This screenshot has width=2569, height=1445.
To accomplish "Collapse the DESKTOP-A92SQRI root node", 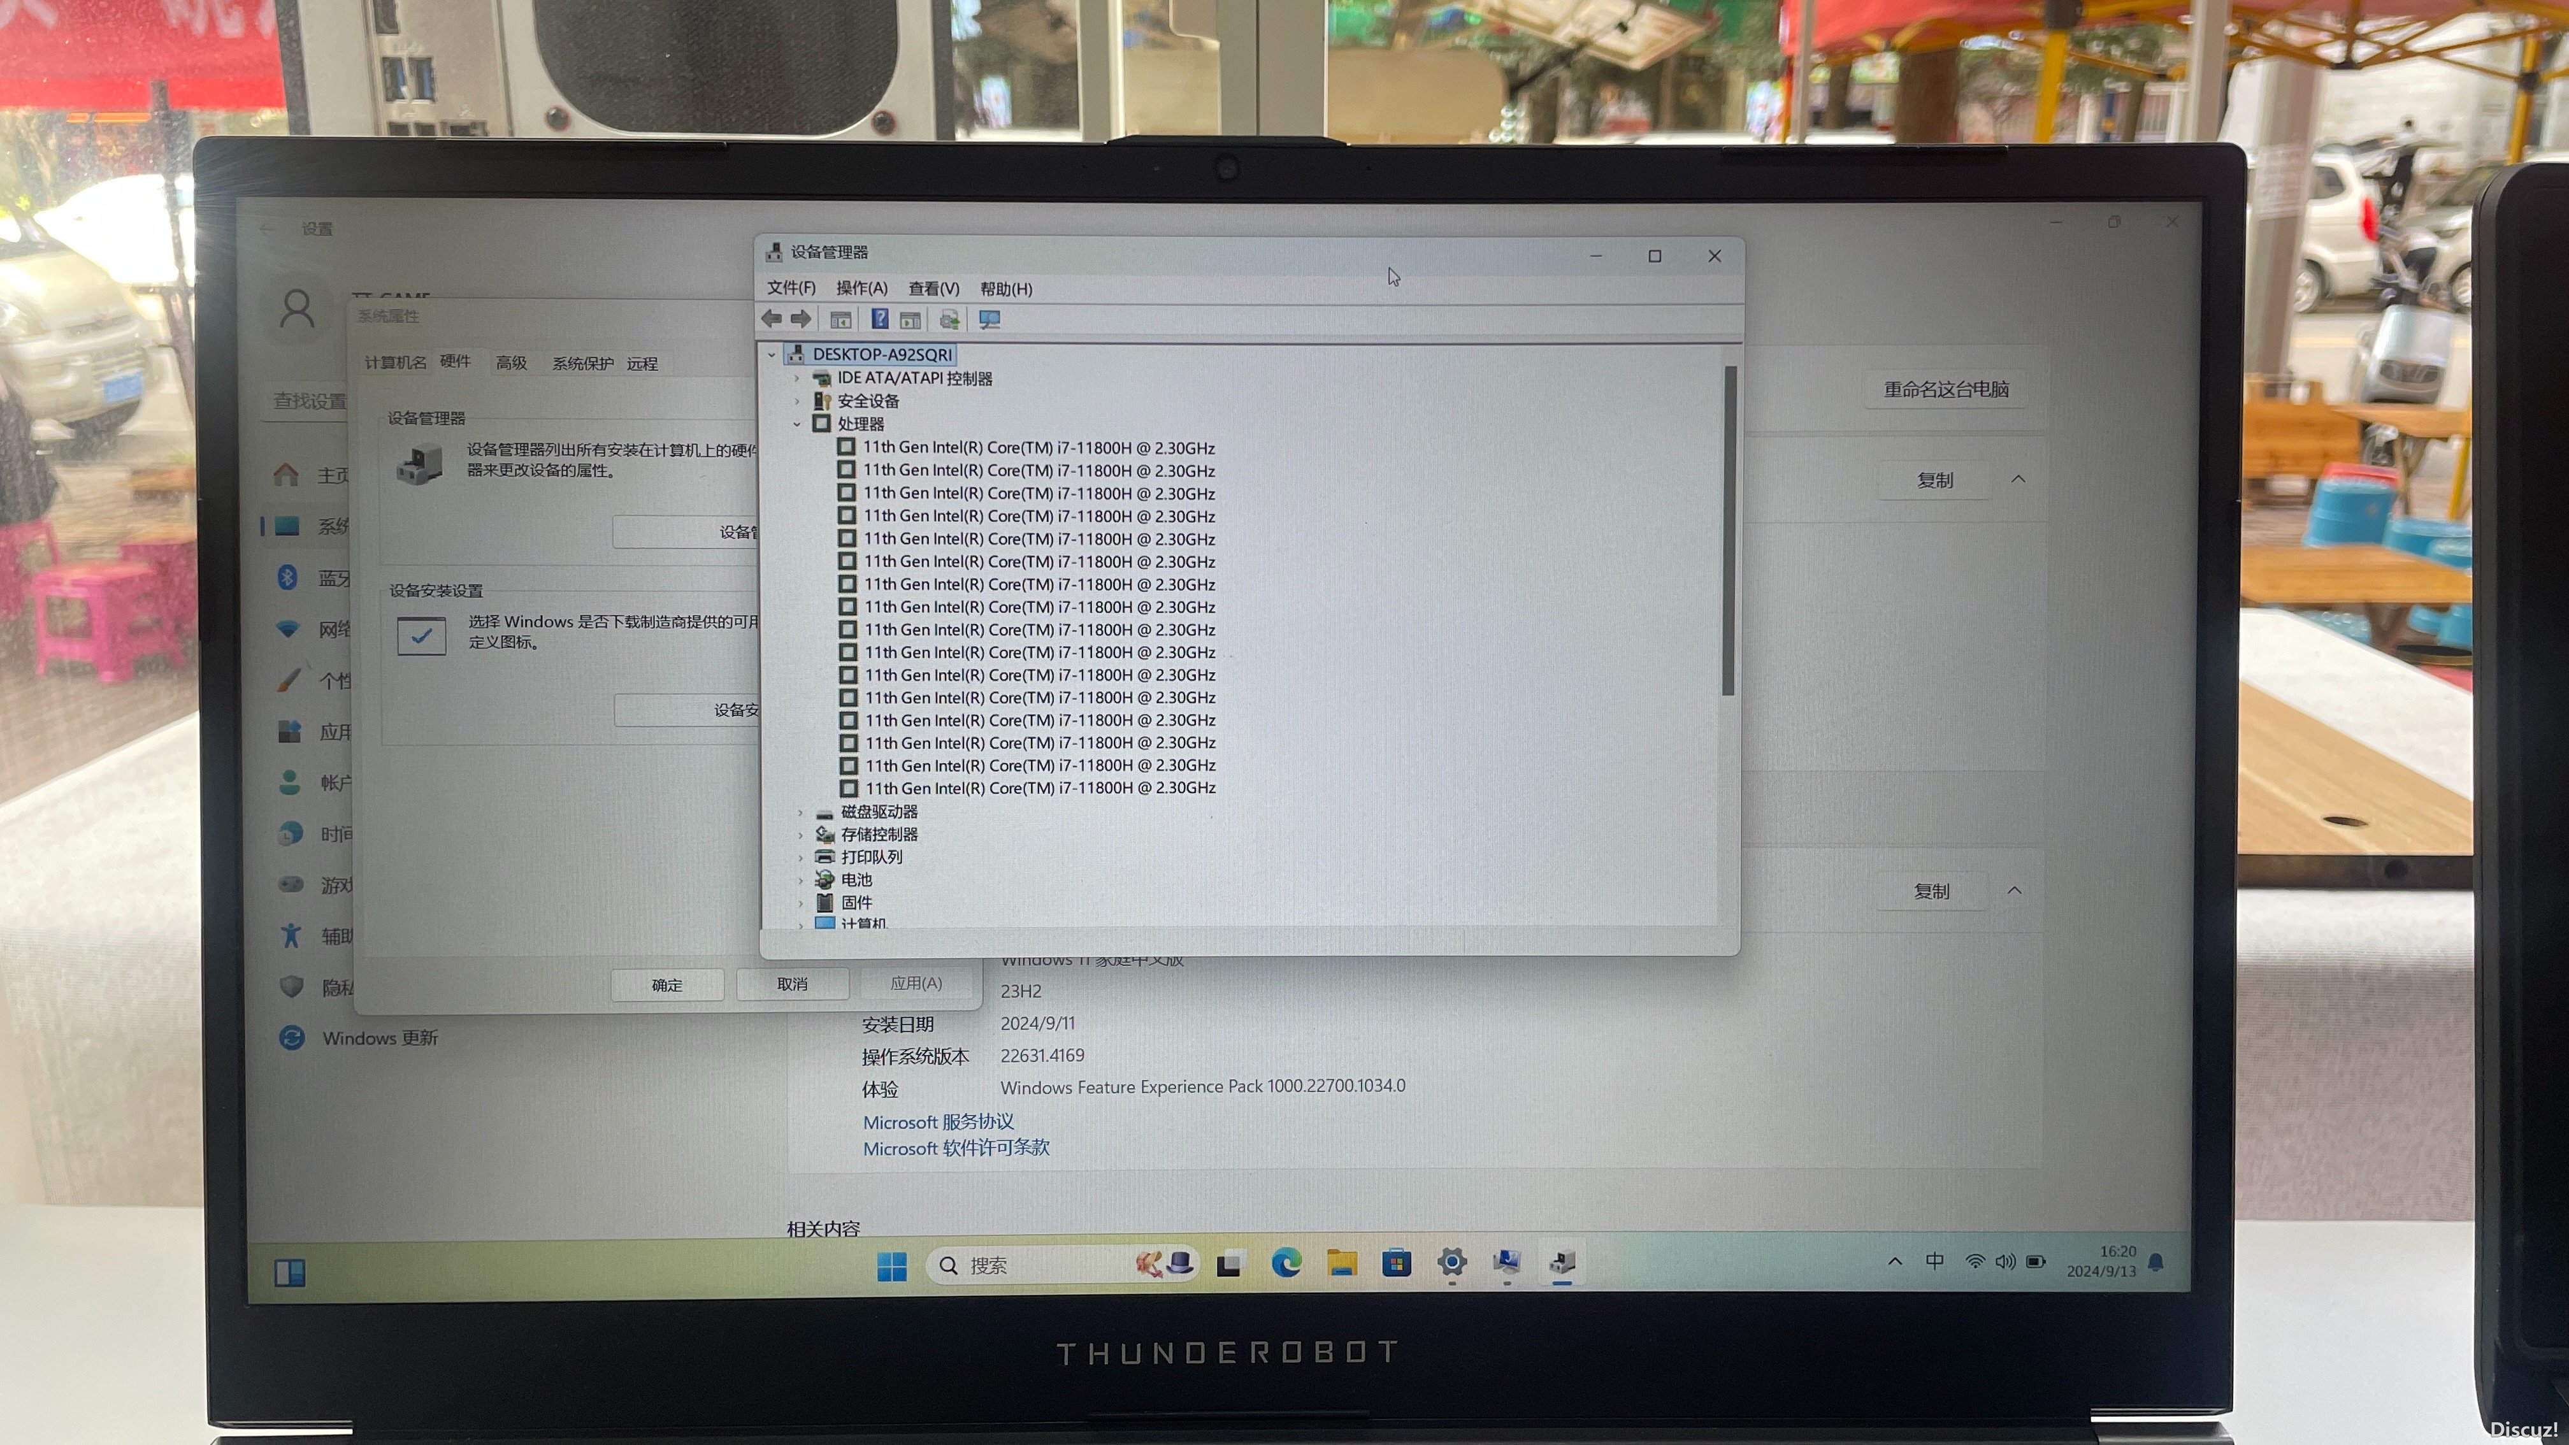I will pos(771,355).
